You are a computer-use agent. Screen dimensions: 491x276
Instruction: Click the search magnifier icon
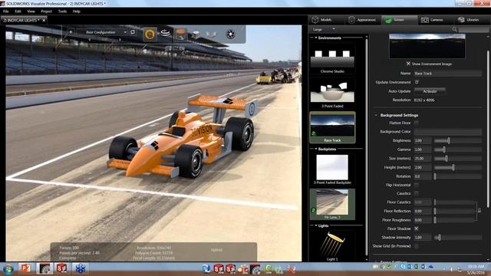click(454, 29)
